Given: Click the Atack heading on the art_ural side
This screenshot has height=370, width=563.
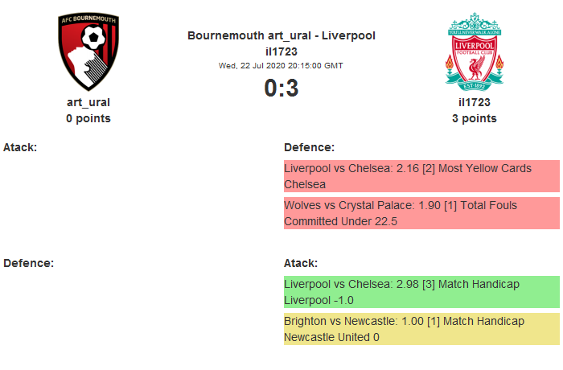Looking at the screenshot, I should tap(20, 147).
